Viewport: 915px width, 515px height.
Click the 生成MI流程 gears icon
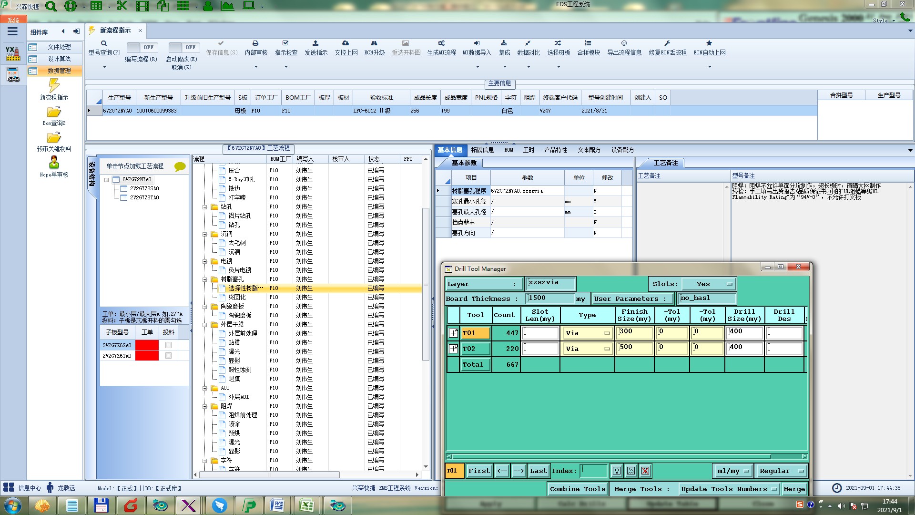point(441,43)
